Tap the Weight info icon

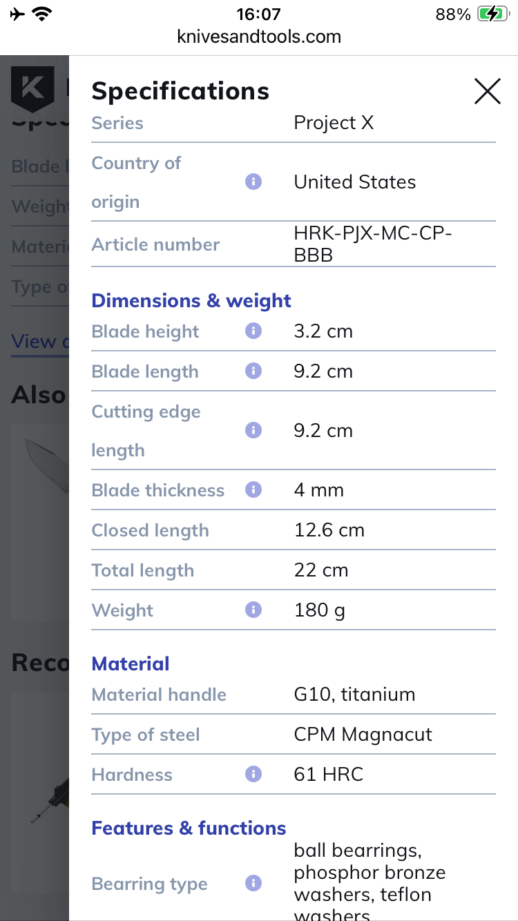pyautogui.click(x=253, y=610)
